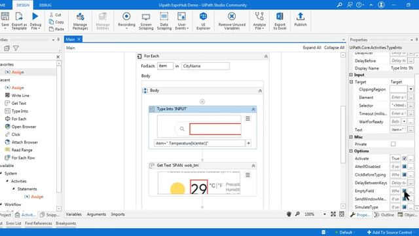Select Write Line in Recent activities

pos(20,96)
